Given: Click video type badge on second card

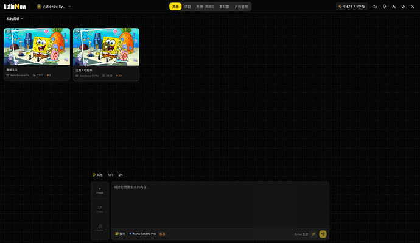Looking at the screenshot, I should [77, 32].
